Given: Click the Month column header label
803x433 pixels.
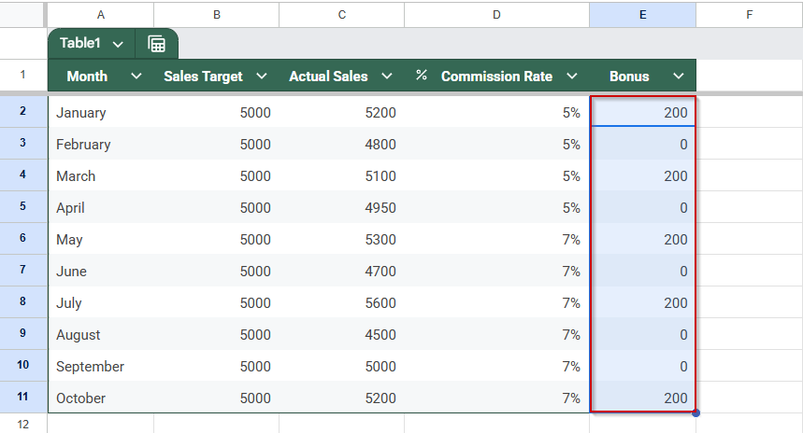Looking at the screenshot, I should [87, 77].
